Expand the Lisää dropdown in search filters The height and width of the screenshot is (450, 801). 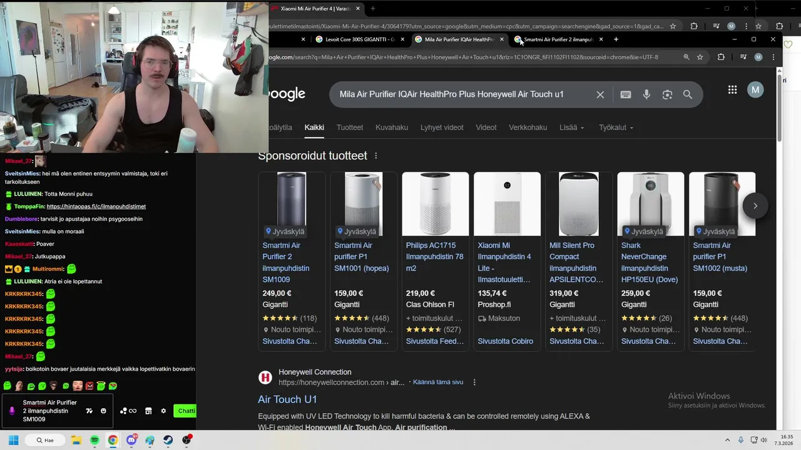coord(571,127)
